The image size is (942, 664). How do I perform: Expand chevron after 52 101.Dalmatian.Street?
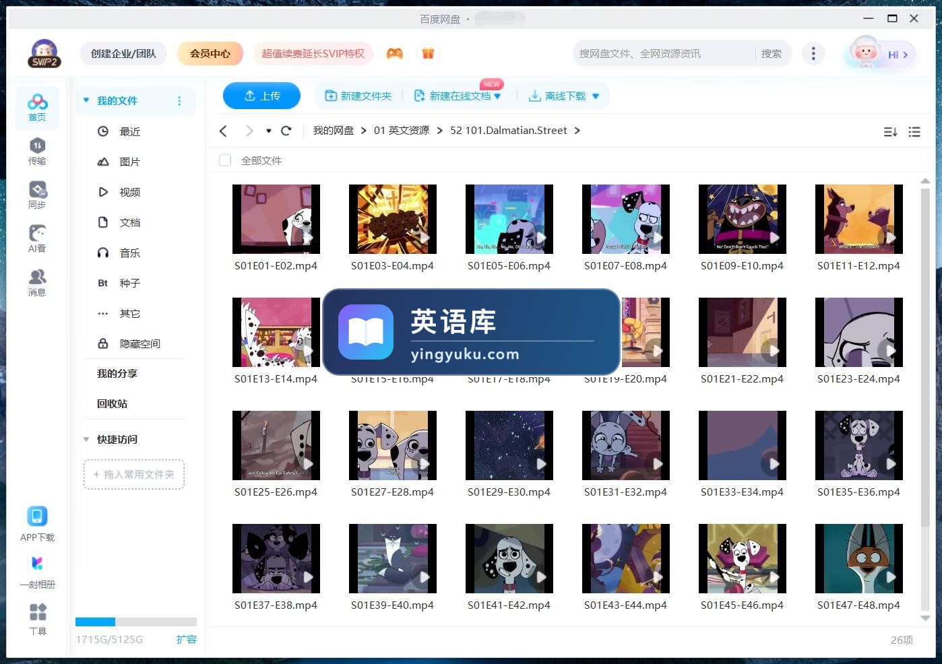tap(577, 131)
